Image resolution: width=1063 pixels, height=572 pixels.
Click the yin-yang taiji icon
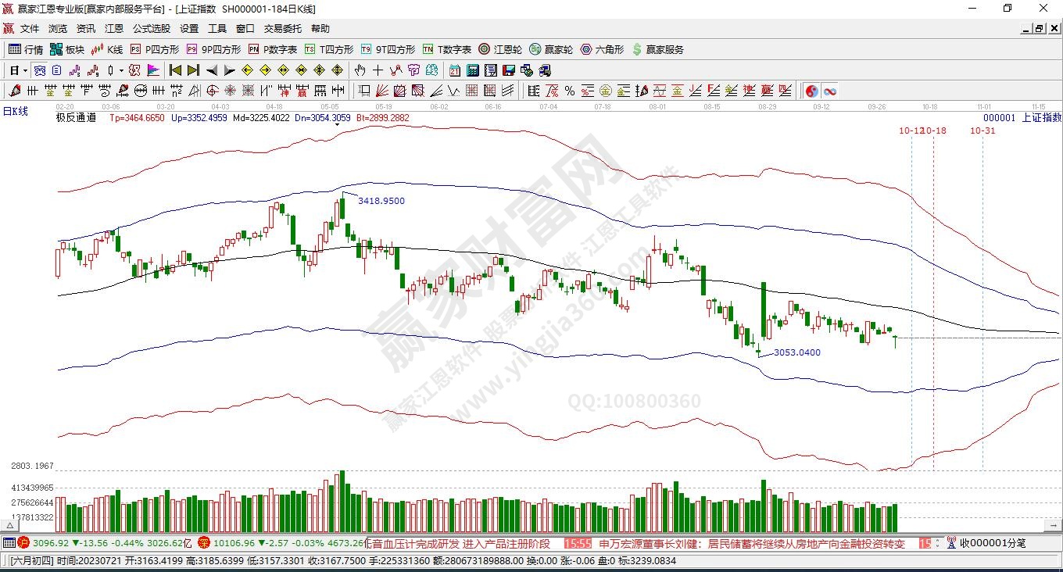pos(811,91)
